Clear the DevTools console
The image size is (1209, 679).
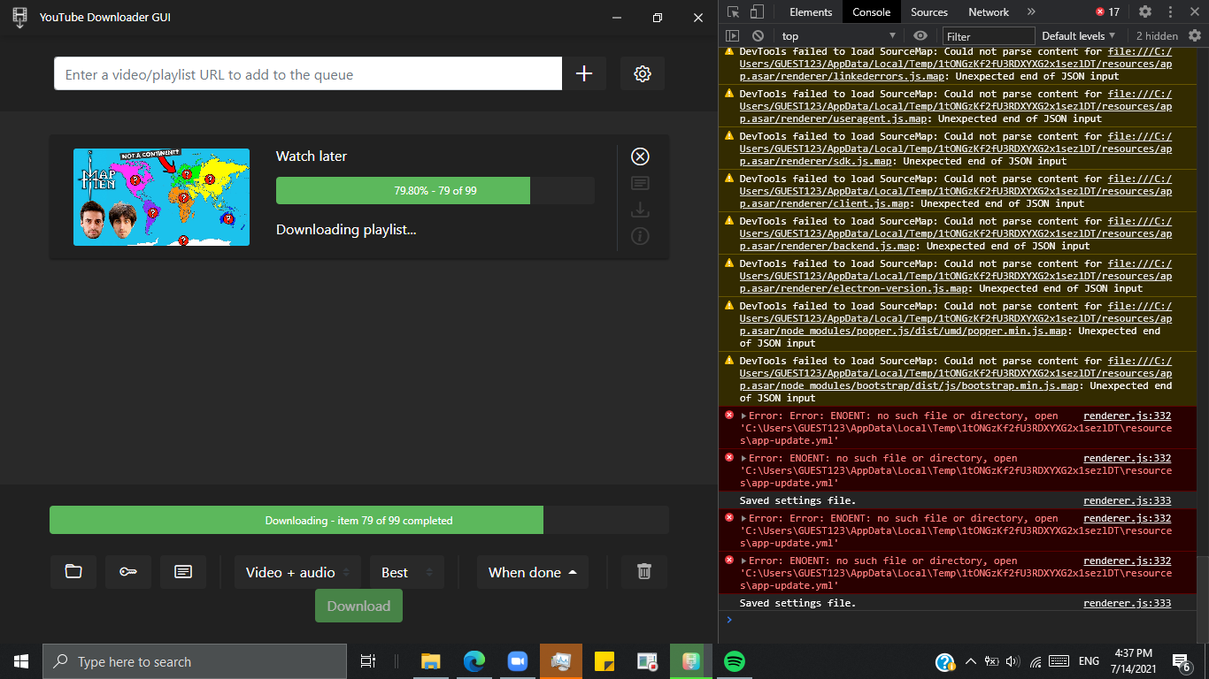pyautogui.click(x=758, y=35)
